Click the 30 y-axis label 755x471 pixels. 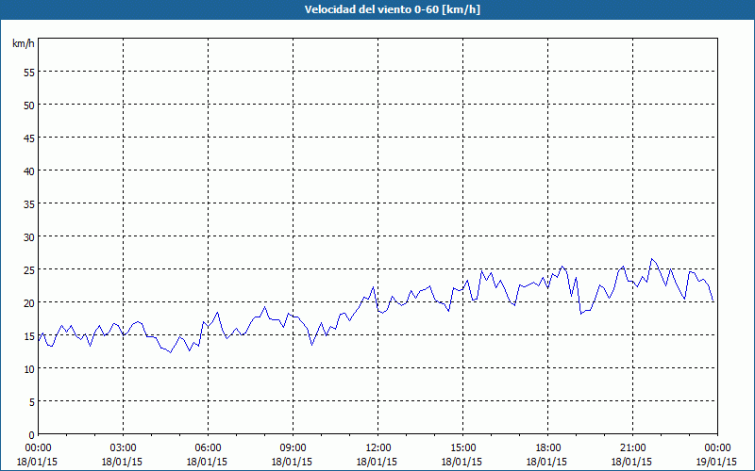29,237
